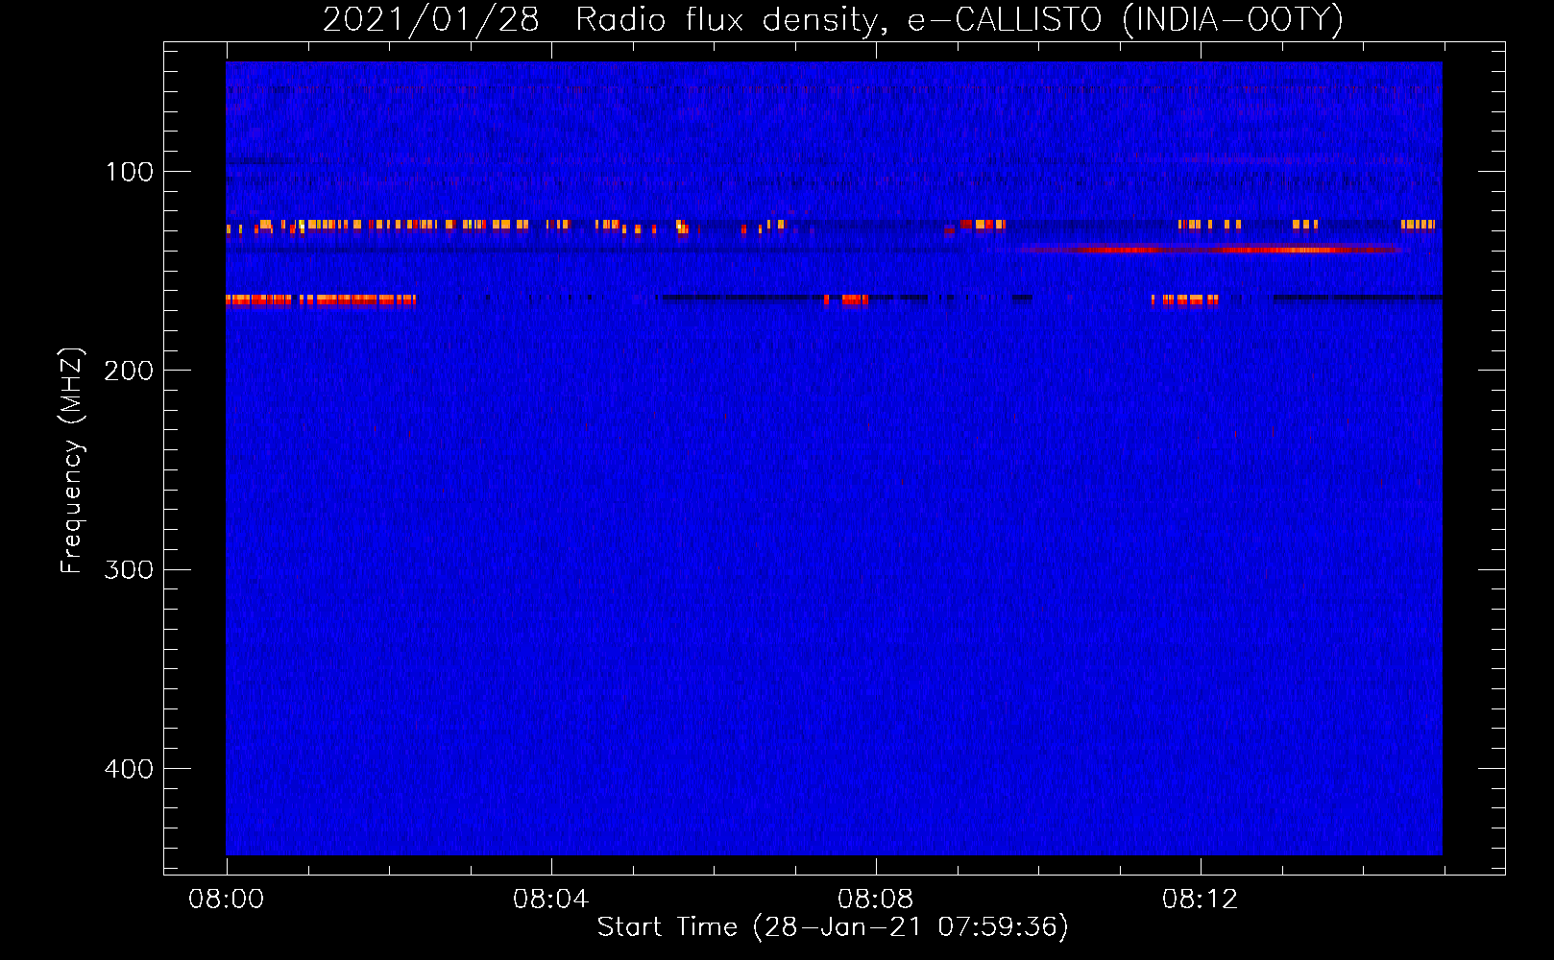Click the 400 MHz frequency tick label
This screenshot has height=960, width=1554.
(x=128, y=769)
